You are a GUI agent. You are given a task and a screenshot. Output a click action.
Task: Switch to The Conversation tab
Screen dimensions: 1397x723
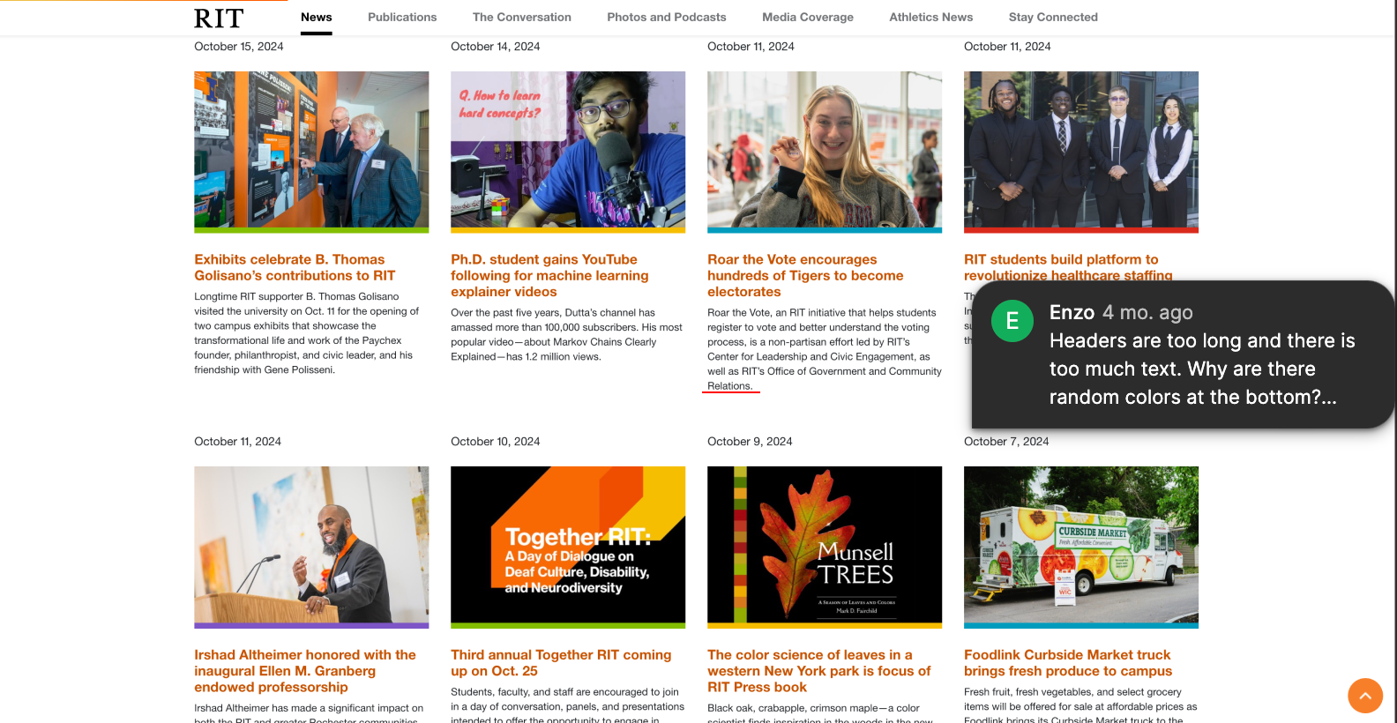click(522, 17)
